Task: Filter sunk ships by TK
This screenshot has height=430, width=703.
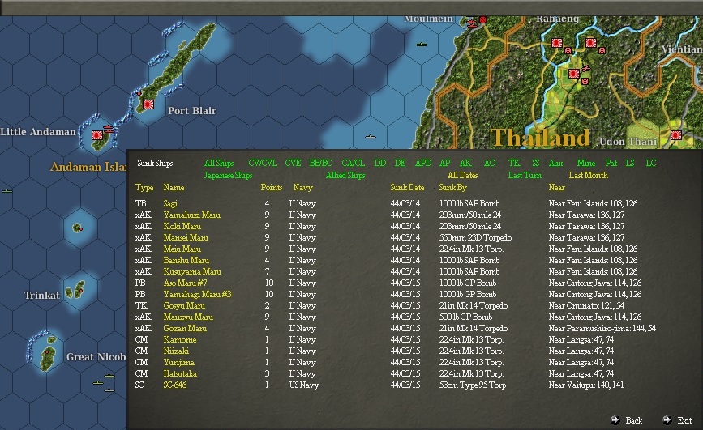Action: (514, 163)
